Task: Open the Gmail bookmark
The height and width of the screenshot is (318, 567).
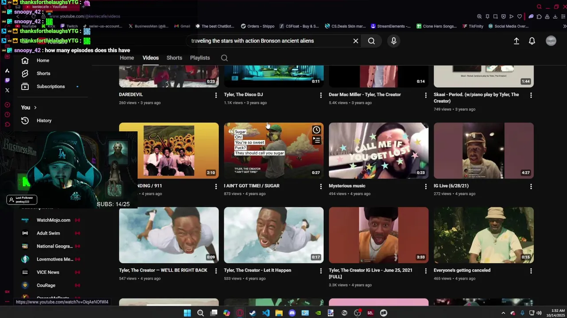Action: (x=182, y=26)
